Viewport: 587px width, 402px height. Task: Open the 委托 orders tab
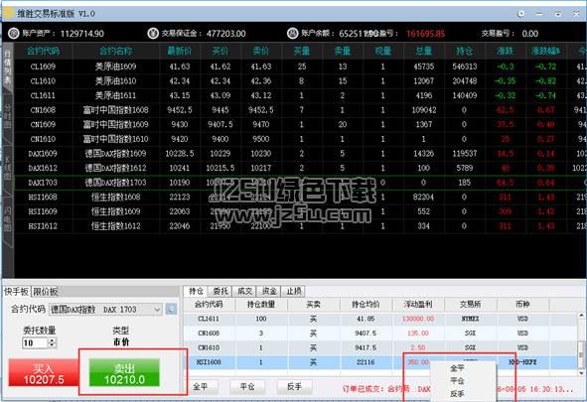[220, 291]
